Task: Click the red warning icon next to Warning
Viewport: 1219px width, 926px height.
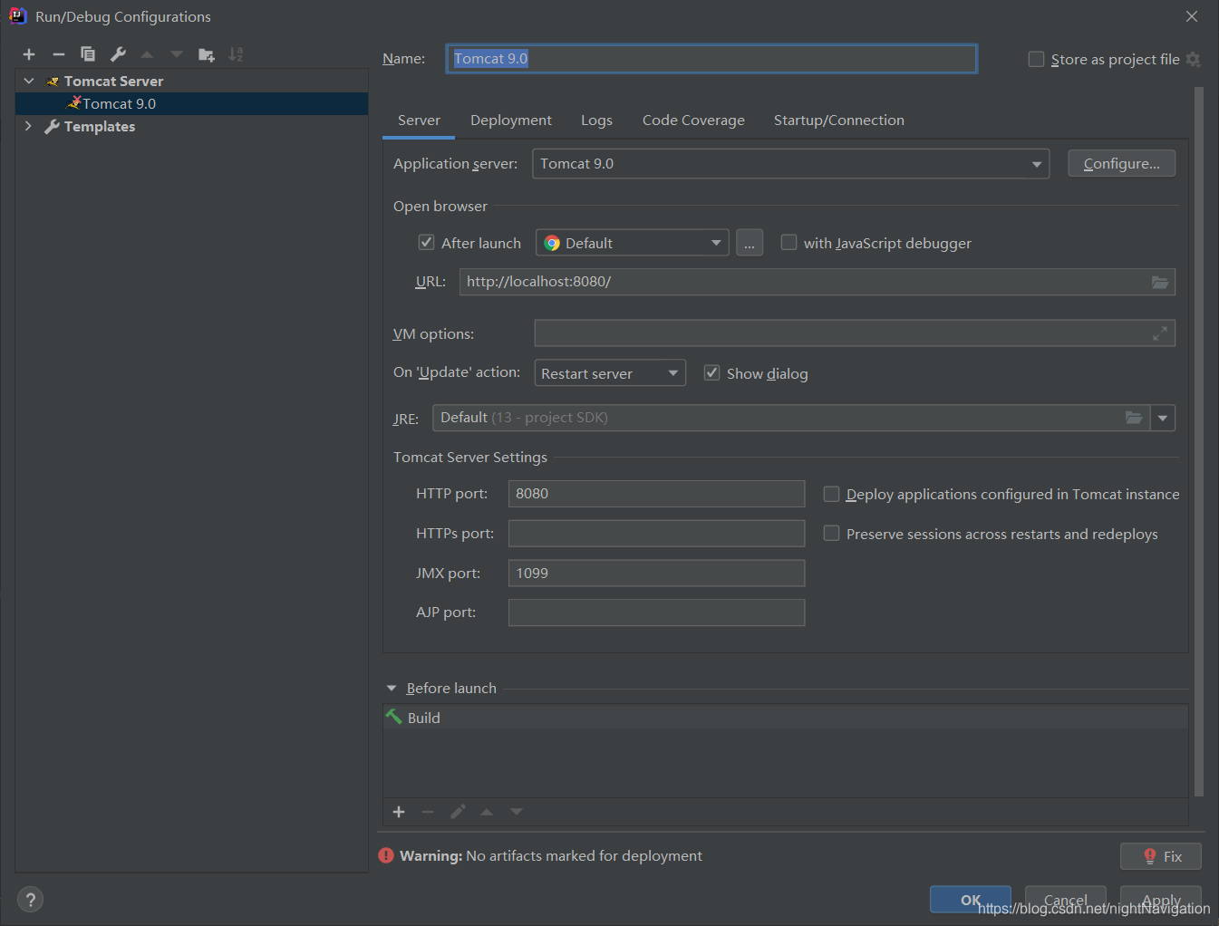Action: (x=386, y=855)
